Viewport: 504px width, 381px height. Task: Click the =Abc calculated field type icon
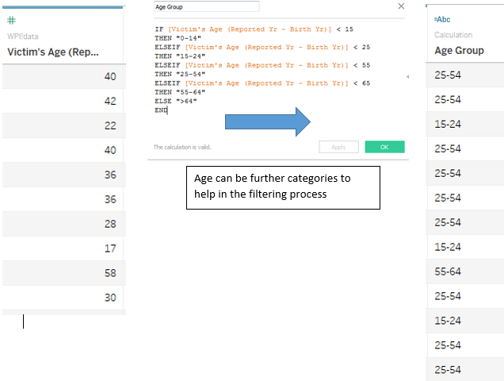(x=442, y=19)
